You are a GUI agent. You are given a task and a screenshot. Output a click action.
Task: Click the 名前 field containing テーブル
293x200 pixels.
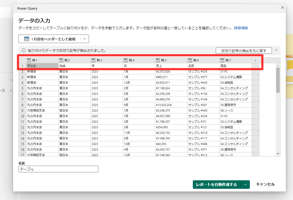(x=58, y=169)
